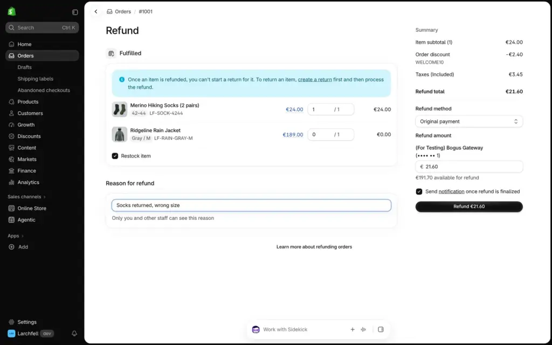Click the Online Store icon
Image resolution: width=552 pixels, height=345 pixels.
pyautogui.click(x=12, y=209)
